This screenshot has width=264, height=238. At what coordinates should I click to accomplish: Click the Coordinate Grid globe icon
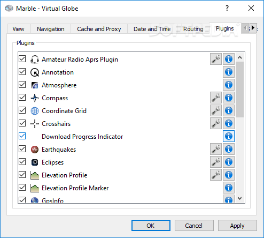click(35, 111)
